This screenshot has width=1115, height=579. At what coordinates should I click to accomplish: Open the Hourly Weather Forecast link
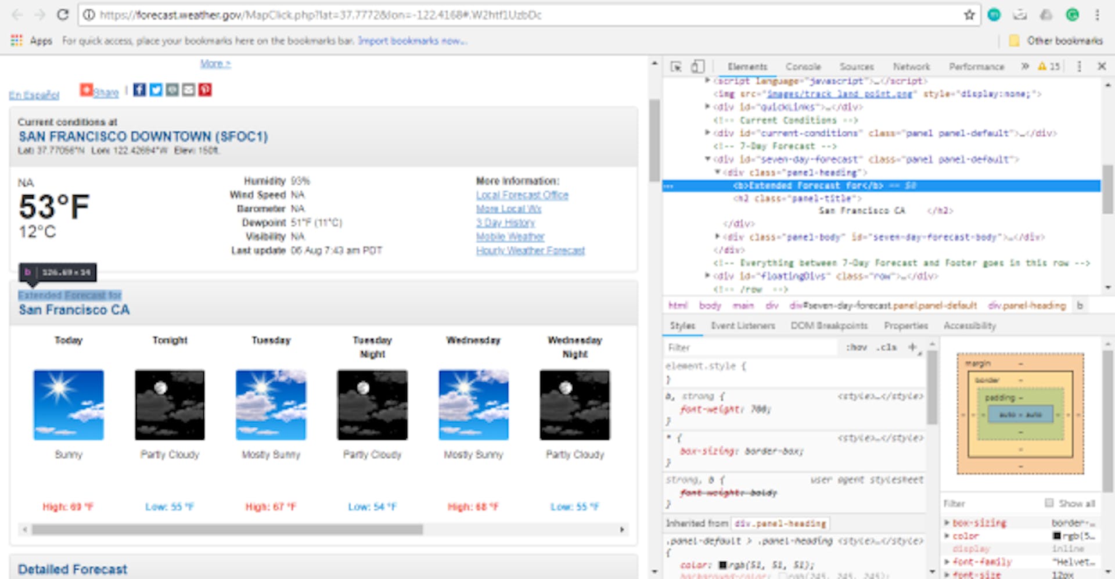530,251
